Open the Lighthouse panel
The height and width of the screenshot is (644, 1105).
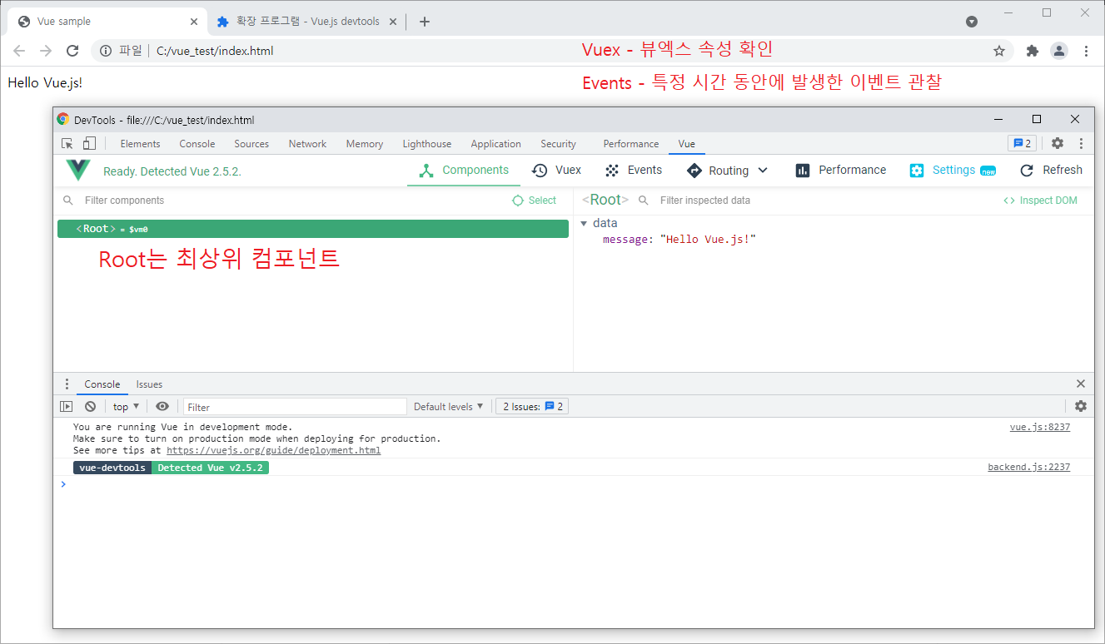point(427,144)
